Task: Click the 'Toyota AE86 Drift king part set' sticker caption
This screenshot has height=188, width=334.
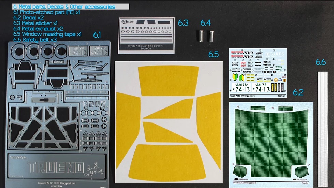Action: [145, 46]
